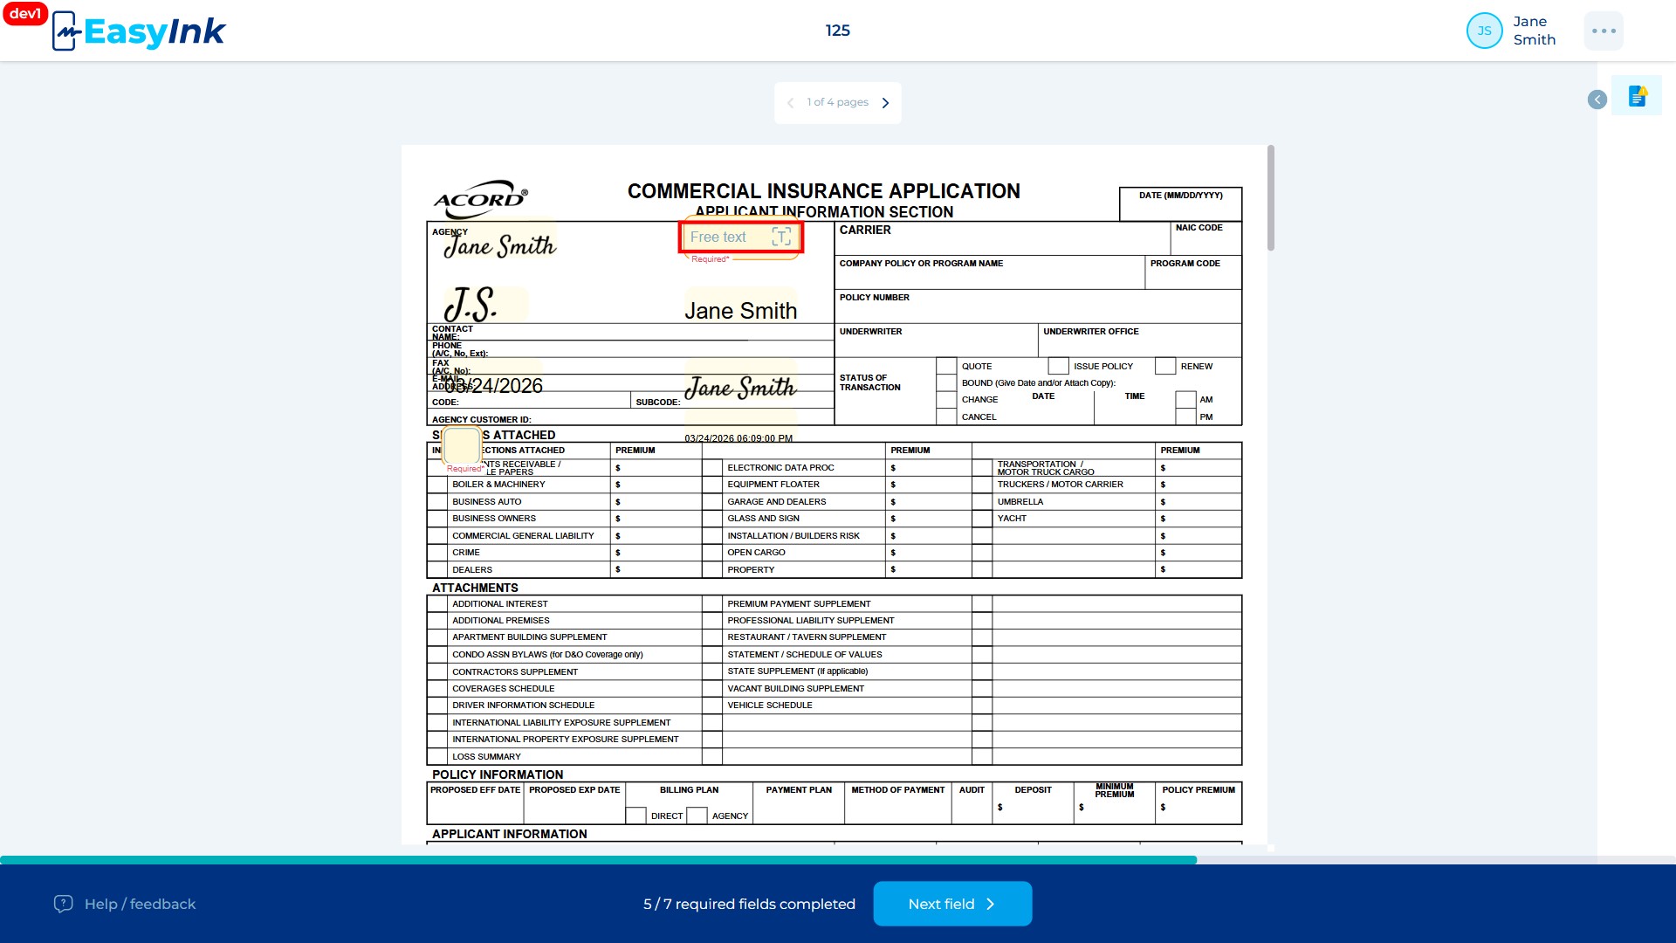
Task: Check the AM time checkbox
Action: click(x=1185, y=399)
